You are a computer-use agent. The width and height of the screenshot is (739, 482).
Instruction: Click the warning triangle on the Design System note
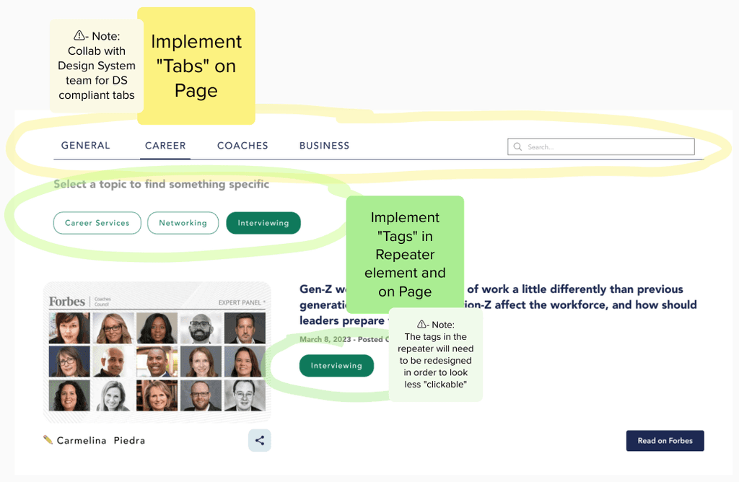tap(79, 35)
